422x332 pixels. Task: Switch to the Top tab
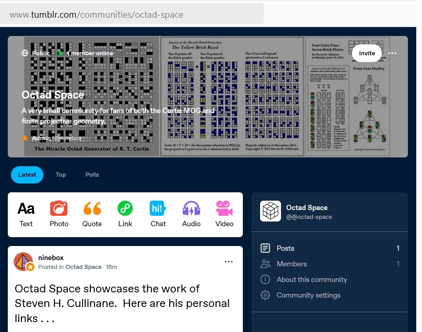pyautogui.click(x=61, y=175)
